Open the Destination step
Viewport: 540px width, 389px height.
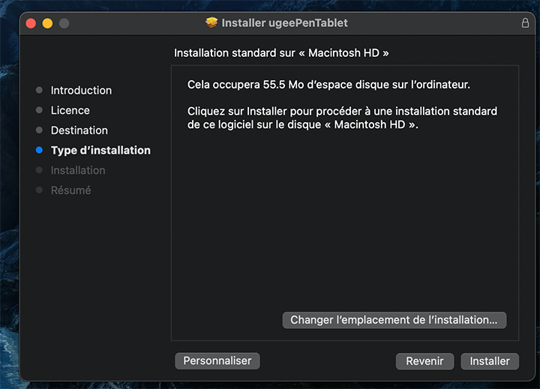click(x=79, y=130)
